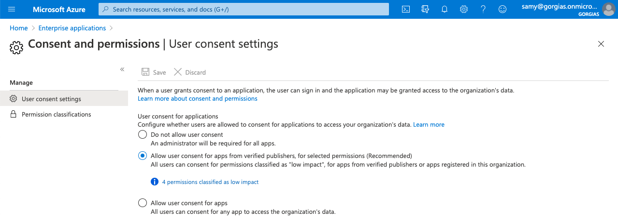This screenshot has width=618, height=223.
Task: Launch Cloud Shell from the top bar
Action: tap(406, 9)
